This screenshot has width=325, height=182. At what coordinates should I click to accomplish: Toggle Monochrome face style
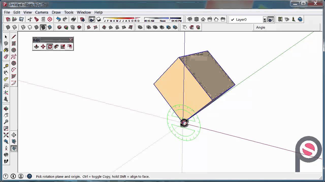pos(50,27)
